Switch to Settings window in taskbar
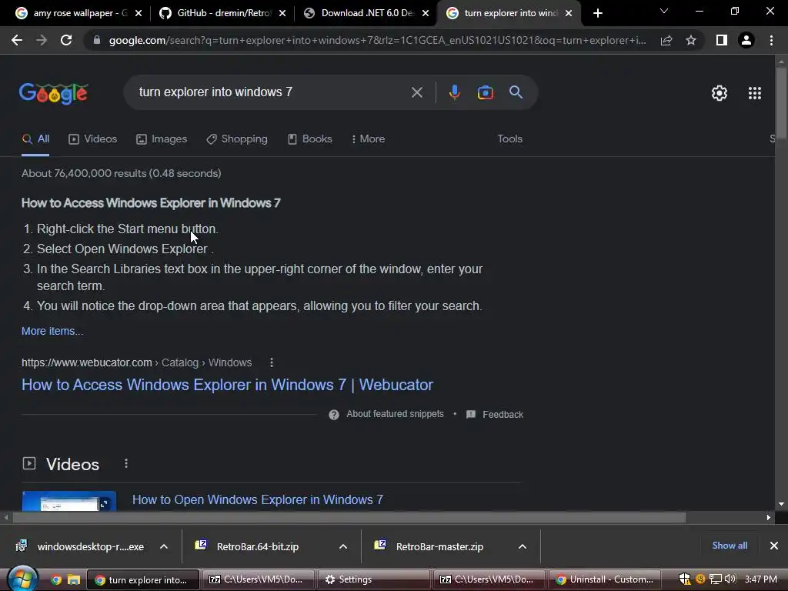The width and height of the screenshot is (788, 591). coord(373,579)
